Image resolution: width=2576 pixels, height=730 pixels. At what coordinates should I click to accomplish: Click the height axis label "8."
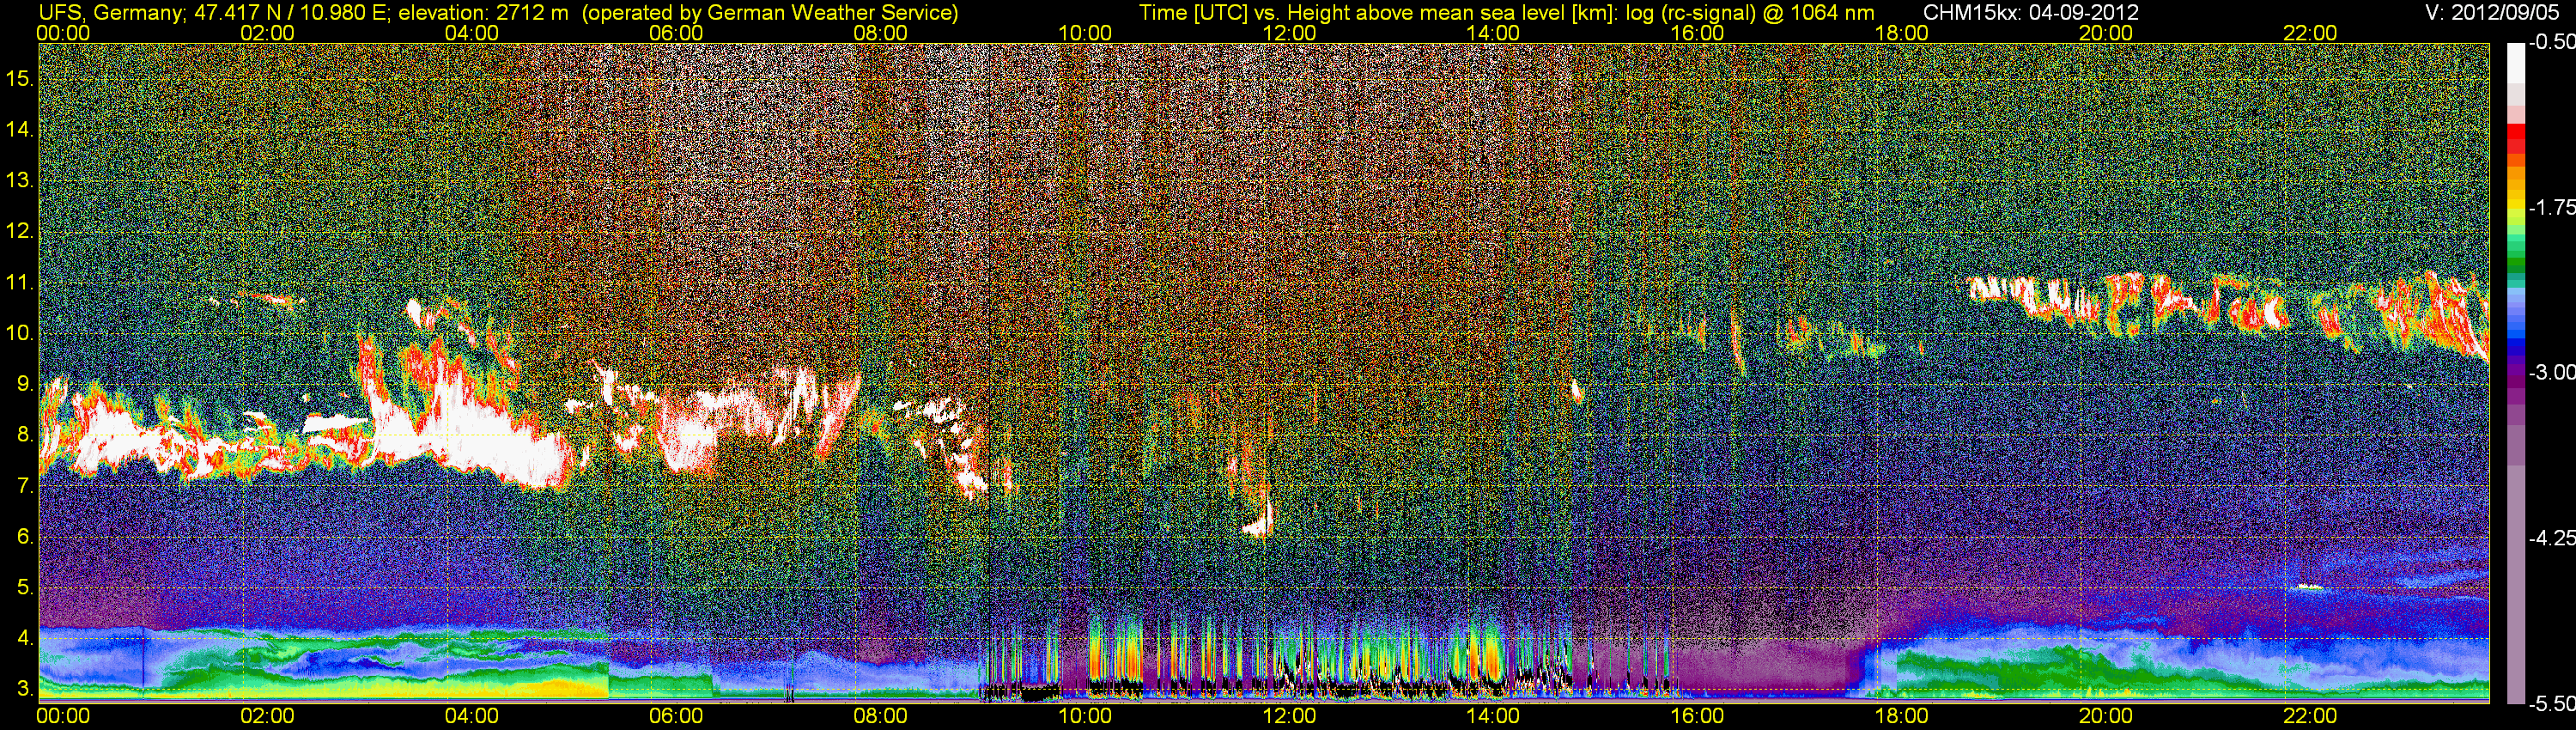[26, 435]
